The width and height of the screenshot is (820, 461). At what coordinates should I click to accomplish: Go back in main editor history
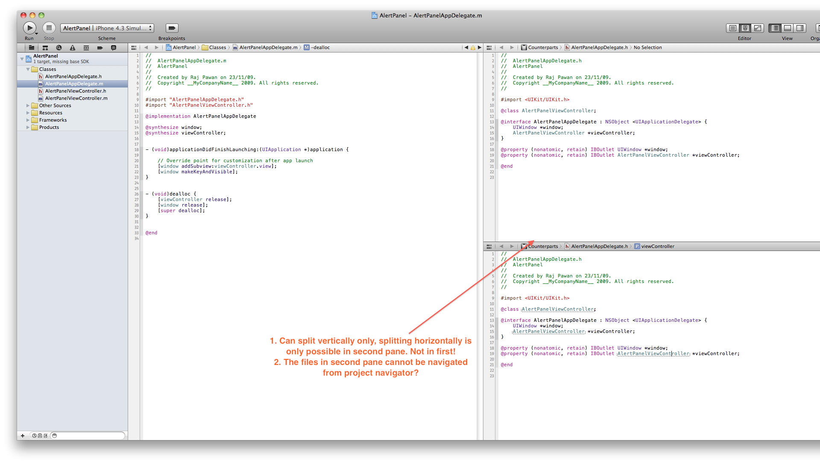pyautogui.click(x=146, y=47)
